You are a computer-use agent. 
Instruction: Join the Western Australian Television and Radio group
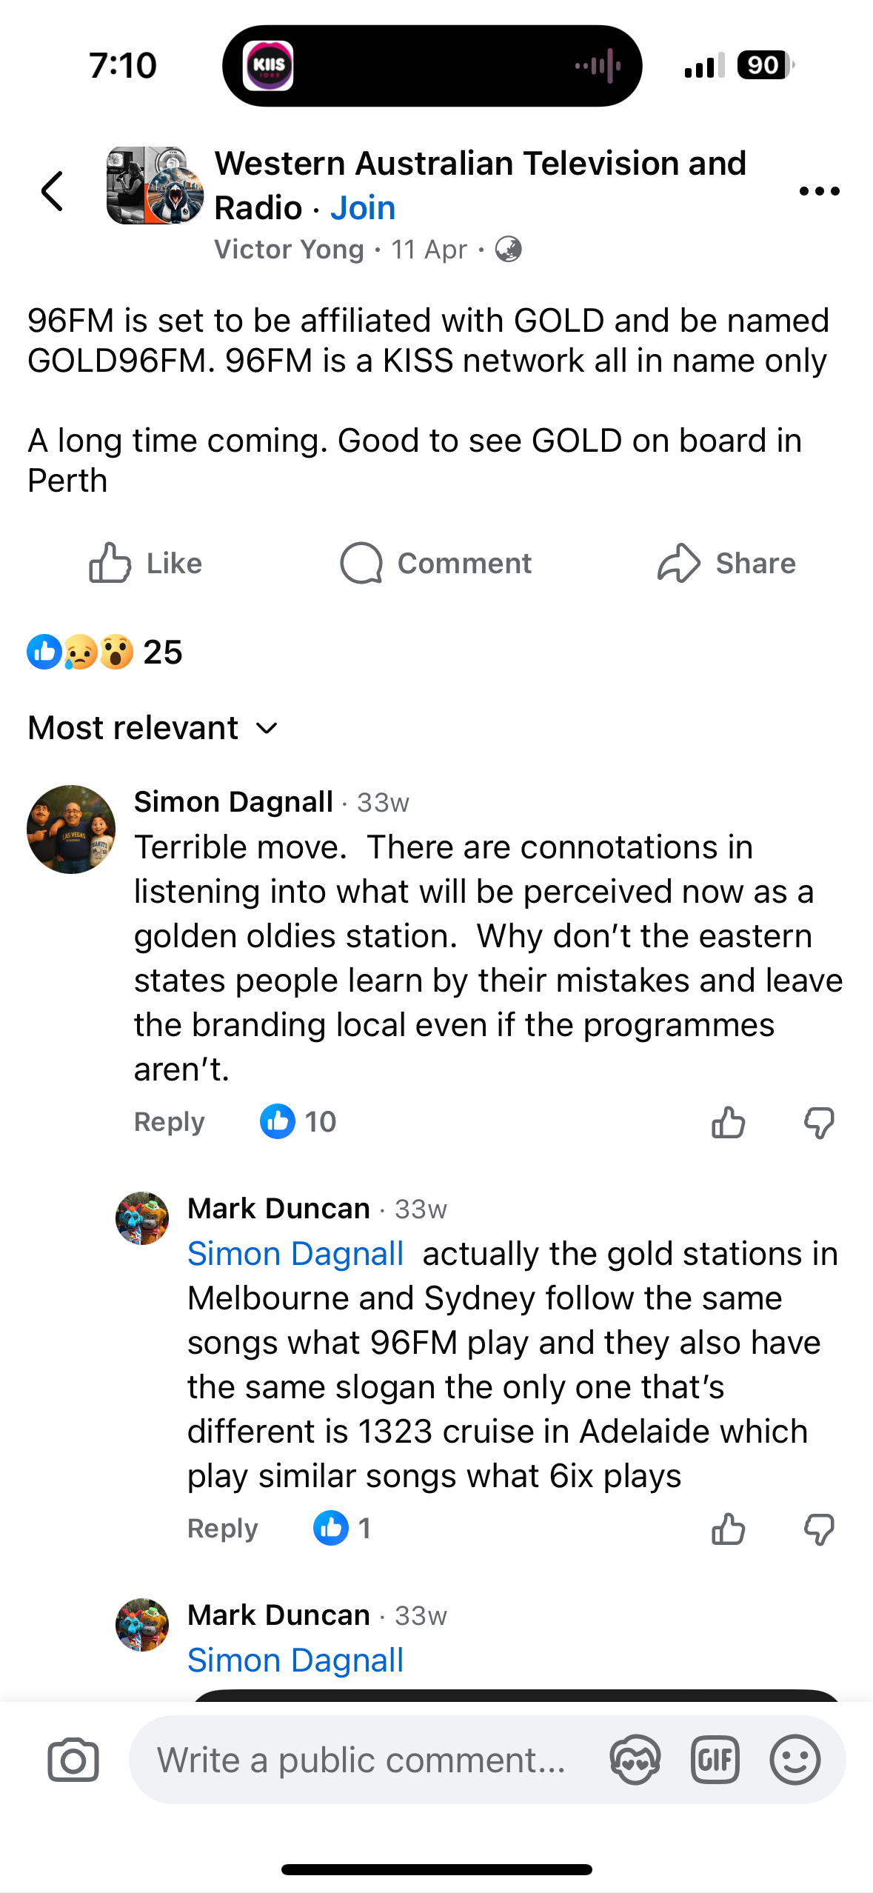(363, 208)
